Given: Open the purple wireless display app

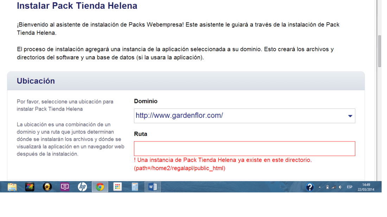Looking at the screenshot, I should 65,187.
